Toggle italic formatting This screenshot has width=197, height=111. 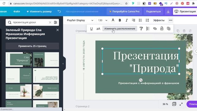(127, 20)
